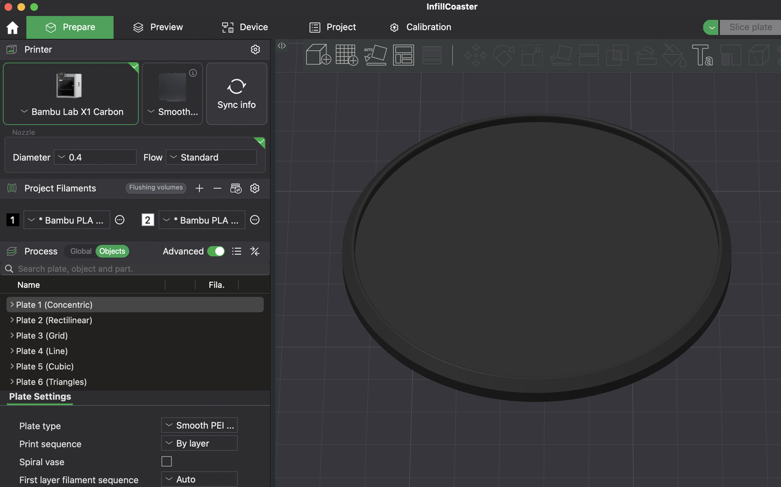Open the Plate type dropdown
The width and height of the screenshot is (781, 487).
click(199, 425)
